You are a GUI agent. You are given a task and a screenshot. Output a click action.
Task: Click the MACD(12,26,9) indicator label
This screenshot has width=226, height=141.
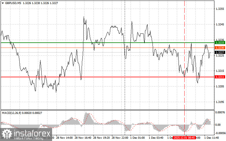point(12,113)
